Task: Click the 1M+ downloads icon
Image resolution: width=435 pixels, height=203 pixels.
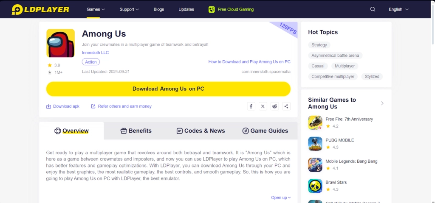Action: [50, 72]
